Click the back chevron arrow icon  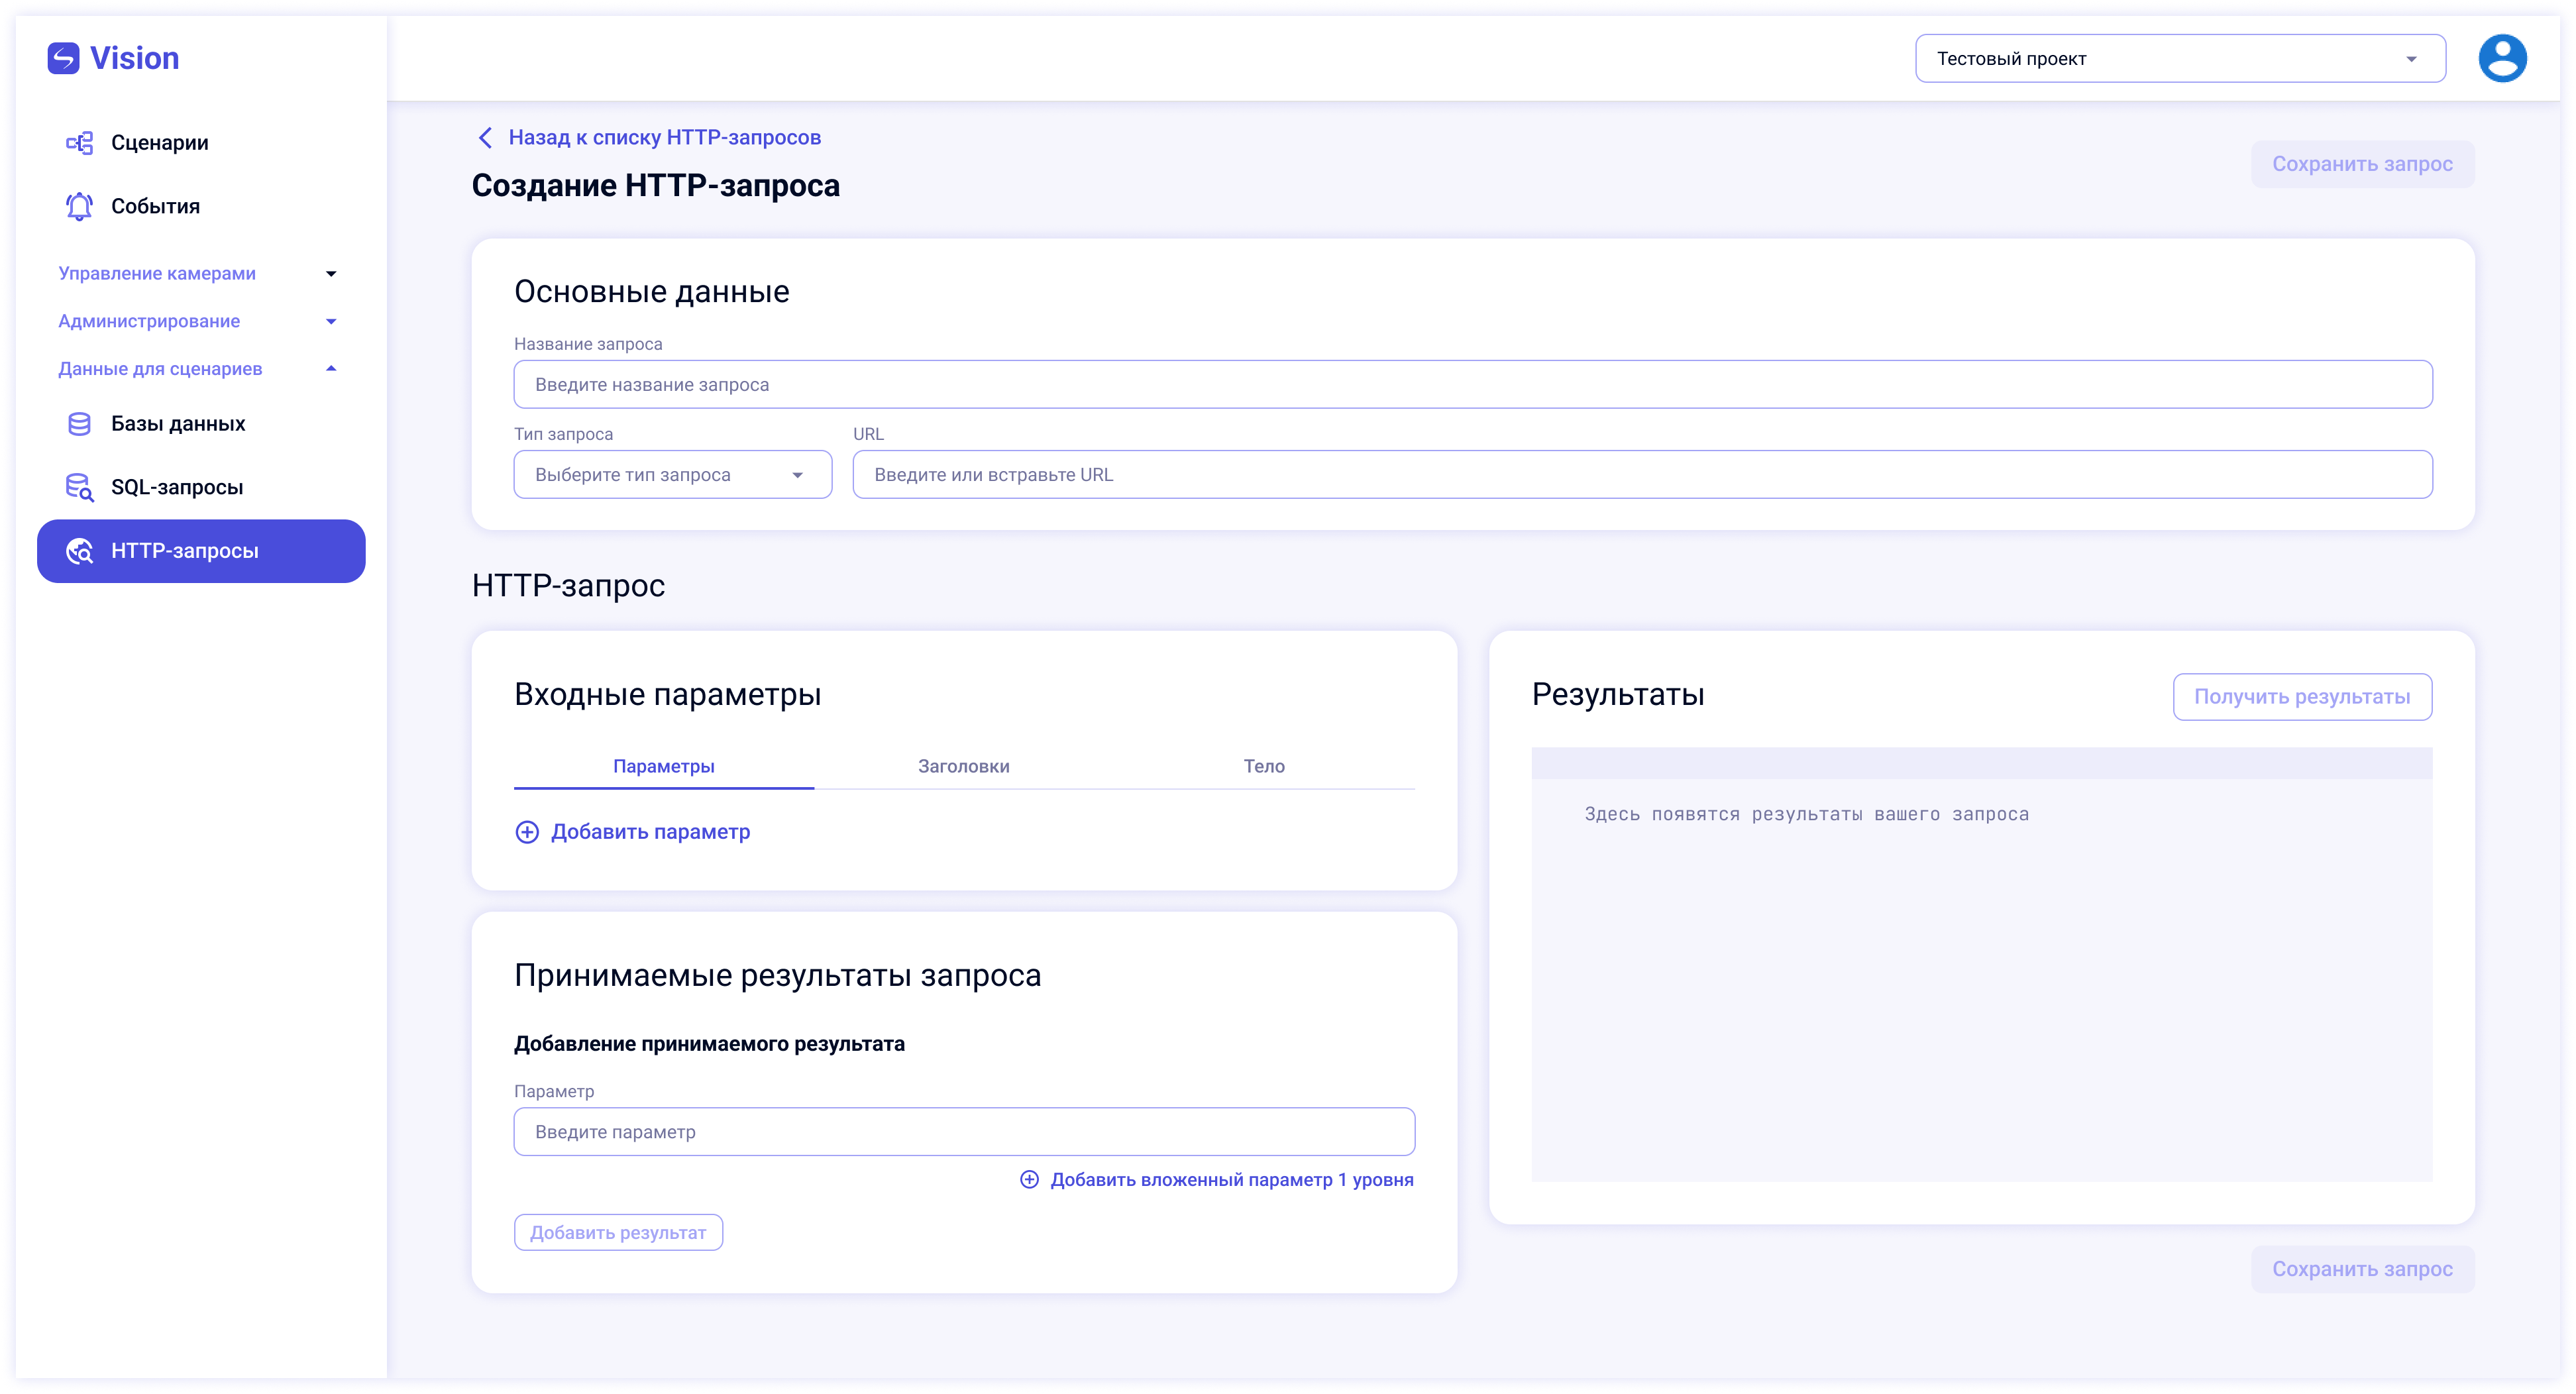click(485, 137)
